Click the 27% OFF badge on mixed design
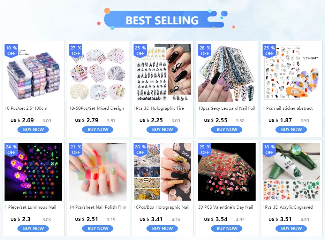The image size is (325, 240). point(76,51)
